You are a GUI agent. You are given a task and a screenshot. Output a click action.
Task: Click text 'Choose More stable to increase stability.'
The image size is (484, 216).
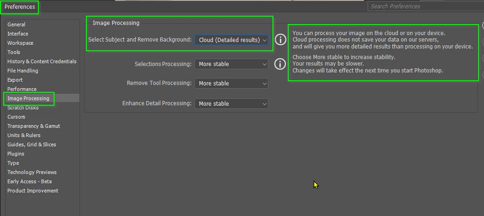tap(344, 57)
